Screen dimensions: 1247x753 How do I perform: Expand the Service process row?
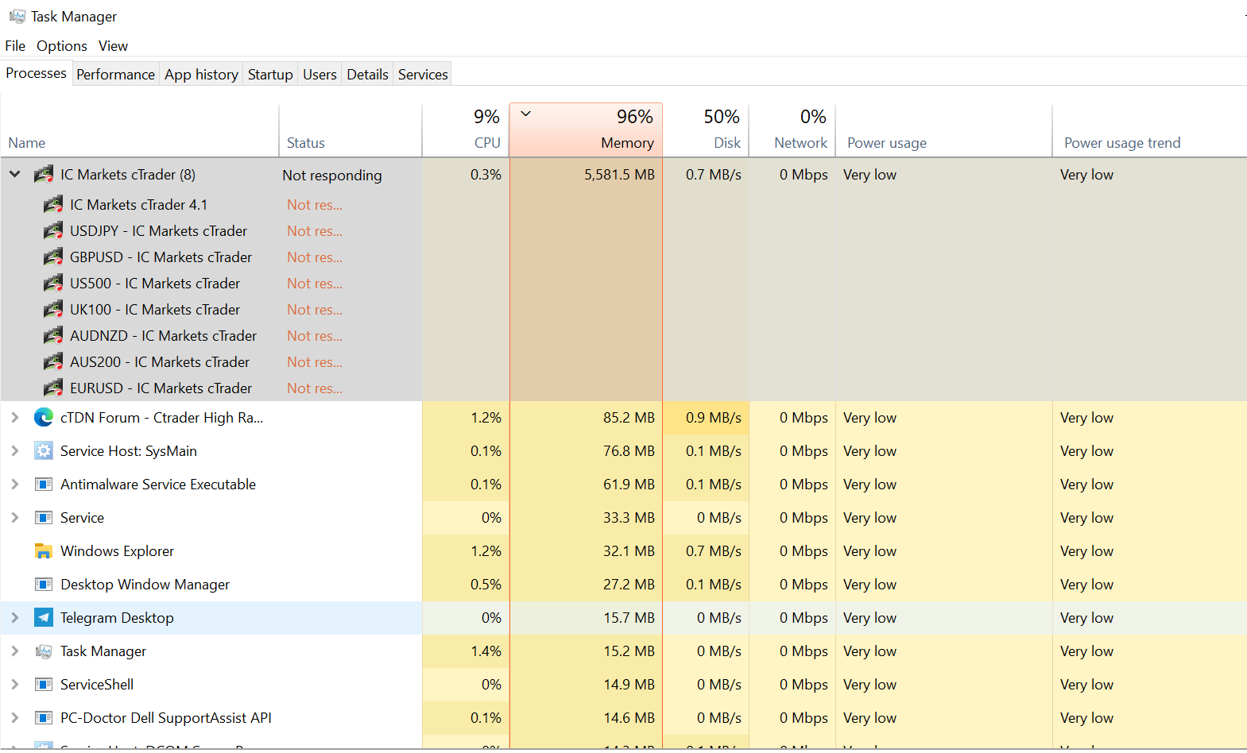coord(15,518)
